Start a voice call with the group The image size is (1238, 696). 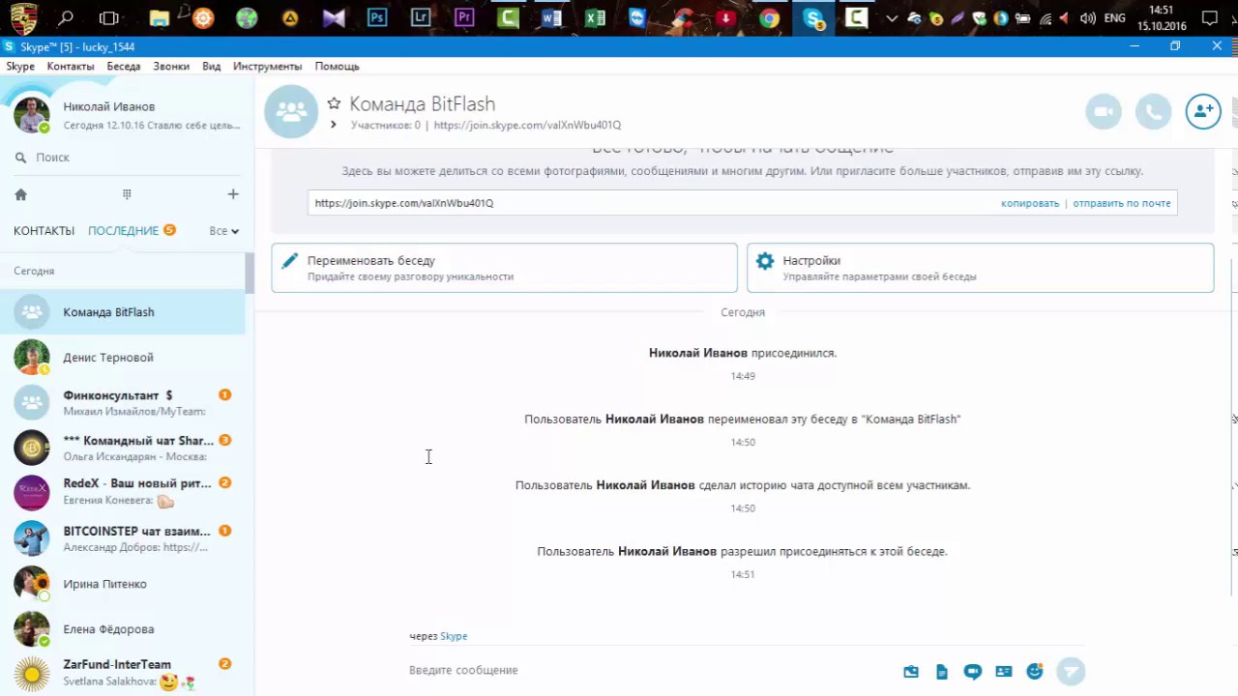pos(1154,112)
